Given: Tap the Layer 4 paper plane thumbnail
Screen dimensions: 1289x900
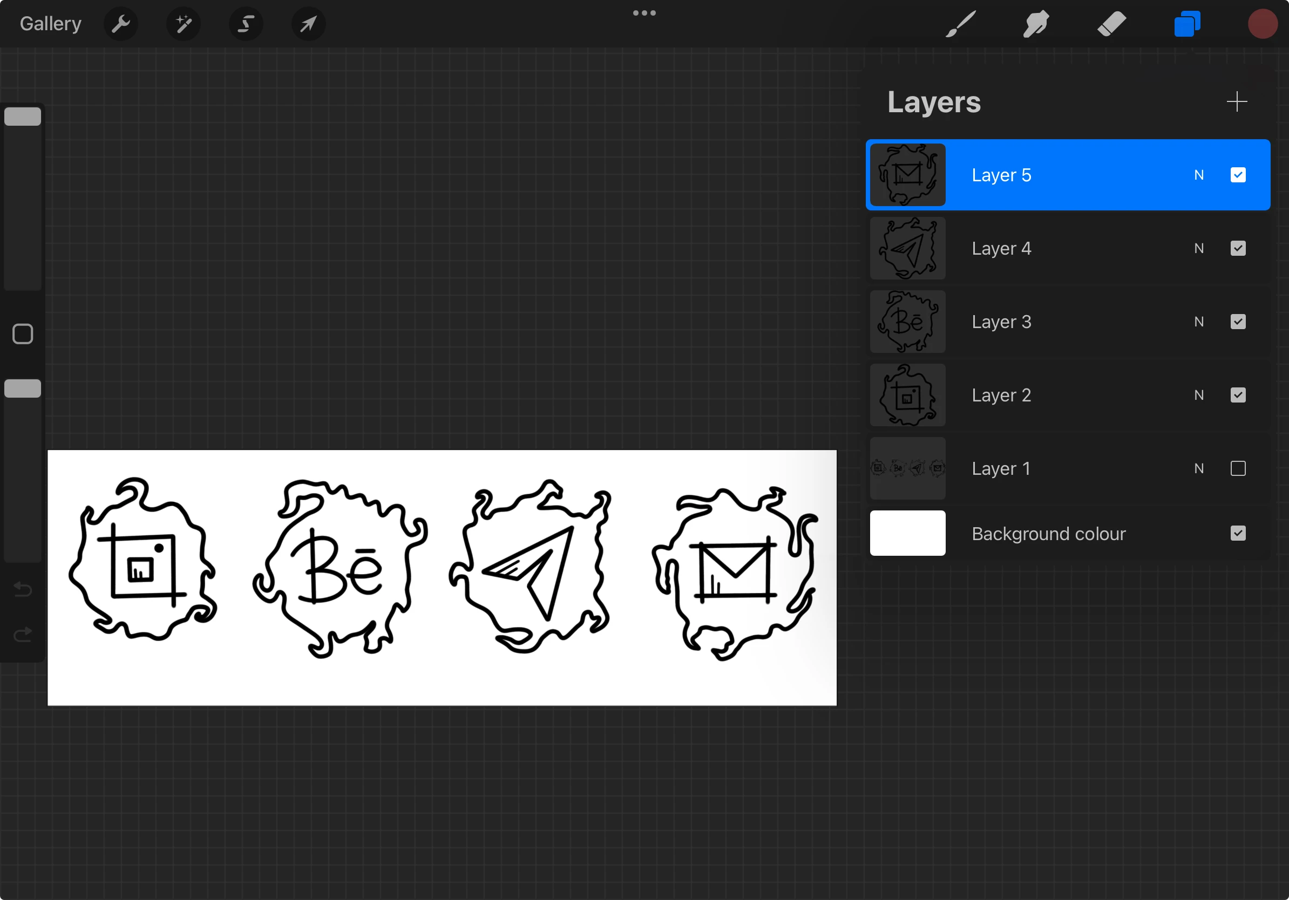Looking at the screenshot, I should point(908,248).
